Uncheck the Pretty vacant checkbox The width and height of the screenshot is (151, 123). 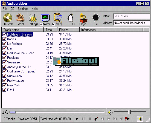[x=4, y=81]
